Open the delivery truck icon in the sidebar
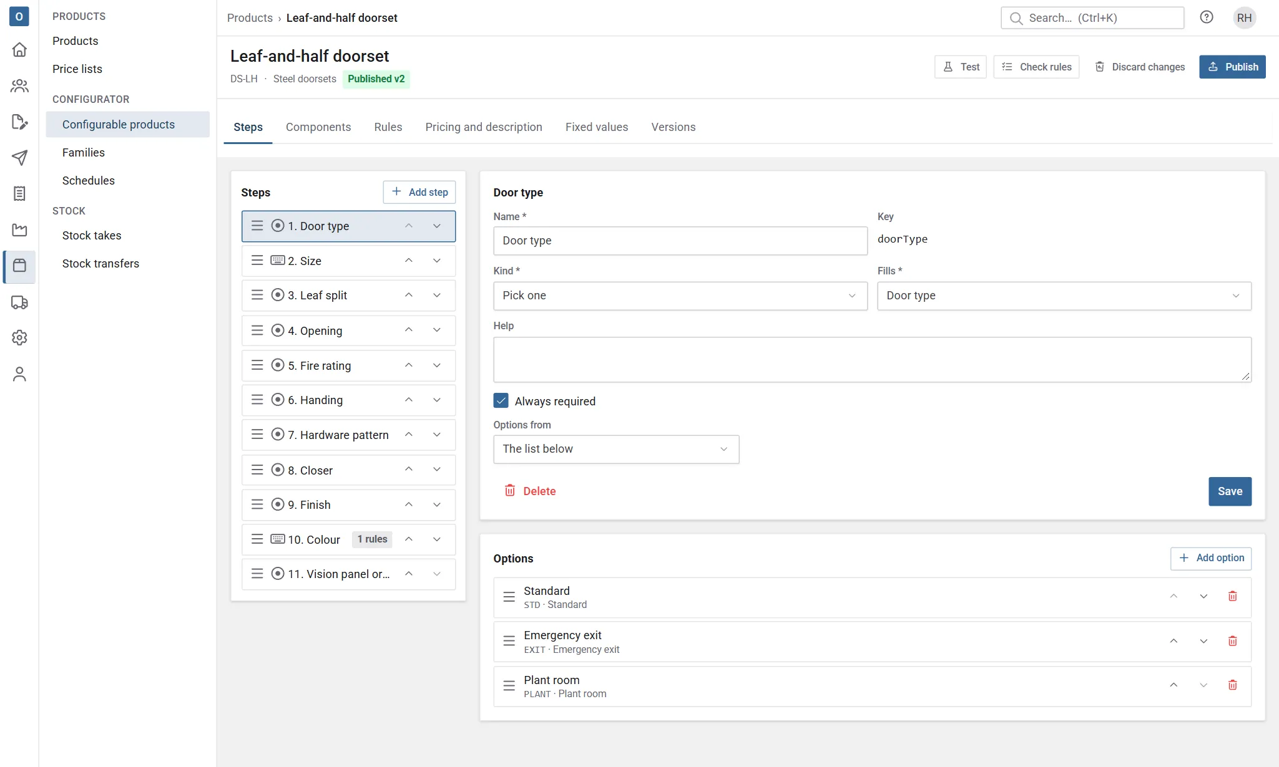Viewport: 1279px width, 767px height. click(x=19, y=302)
